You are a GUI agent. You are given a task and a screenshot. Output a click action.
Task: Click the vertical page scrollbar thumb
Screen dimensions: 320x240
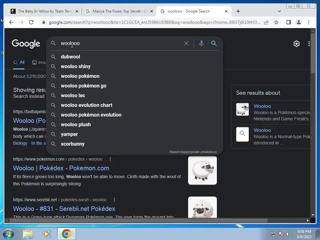pyautogui.click(x=313, y=53)
